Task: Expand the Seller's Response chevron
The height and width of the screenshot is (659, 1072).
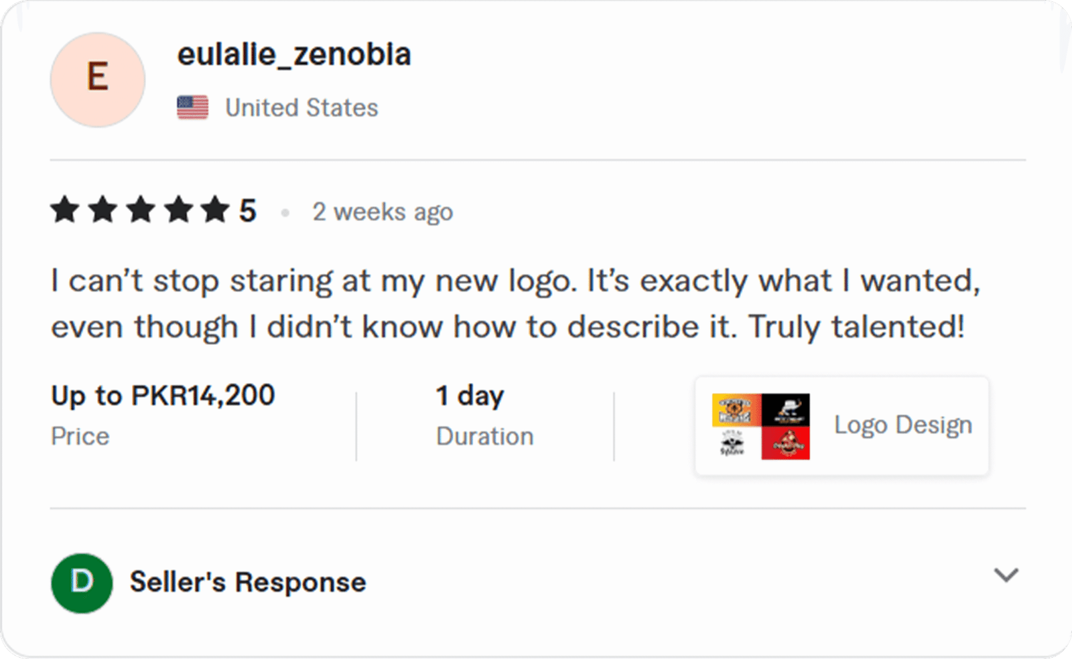Action: 1006,575
